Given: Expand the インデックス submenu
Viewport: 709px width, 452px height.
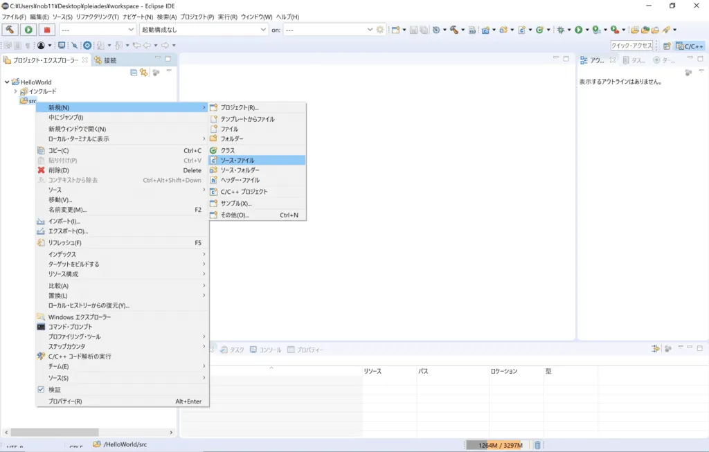Looking at the screenshot, I should click(x=122, y=255).
